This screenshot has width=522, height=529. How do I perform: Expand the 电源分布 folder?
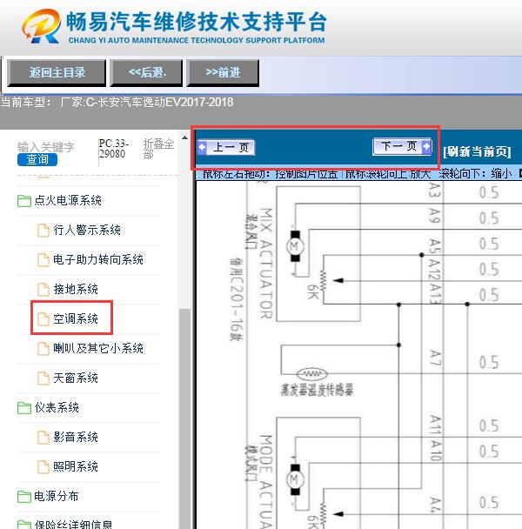tap(57, 496)
